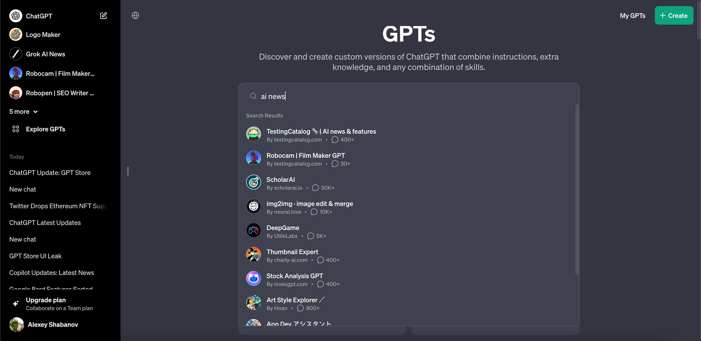Open 'GPT Store UI Leak' chat

[x=35, y=256]
